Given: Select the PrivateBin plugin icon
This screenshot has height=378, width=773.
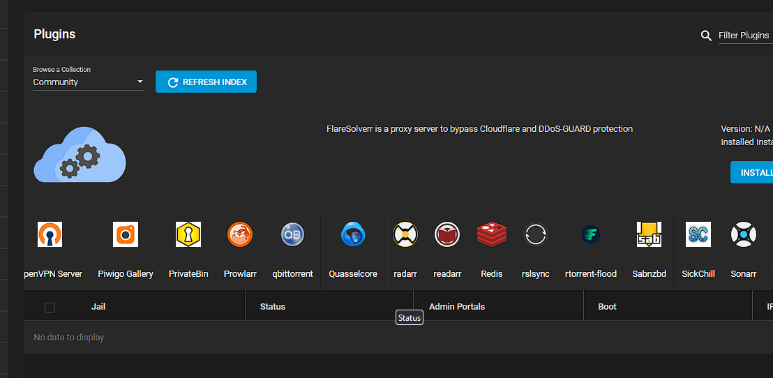Looking at the screenshot, I should pyautogui.click(x=188, y=234).
